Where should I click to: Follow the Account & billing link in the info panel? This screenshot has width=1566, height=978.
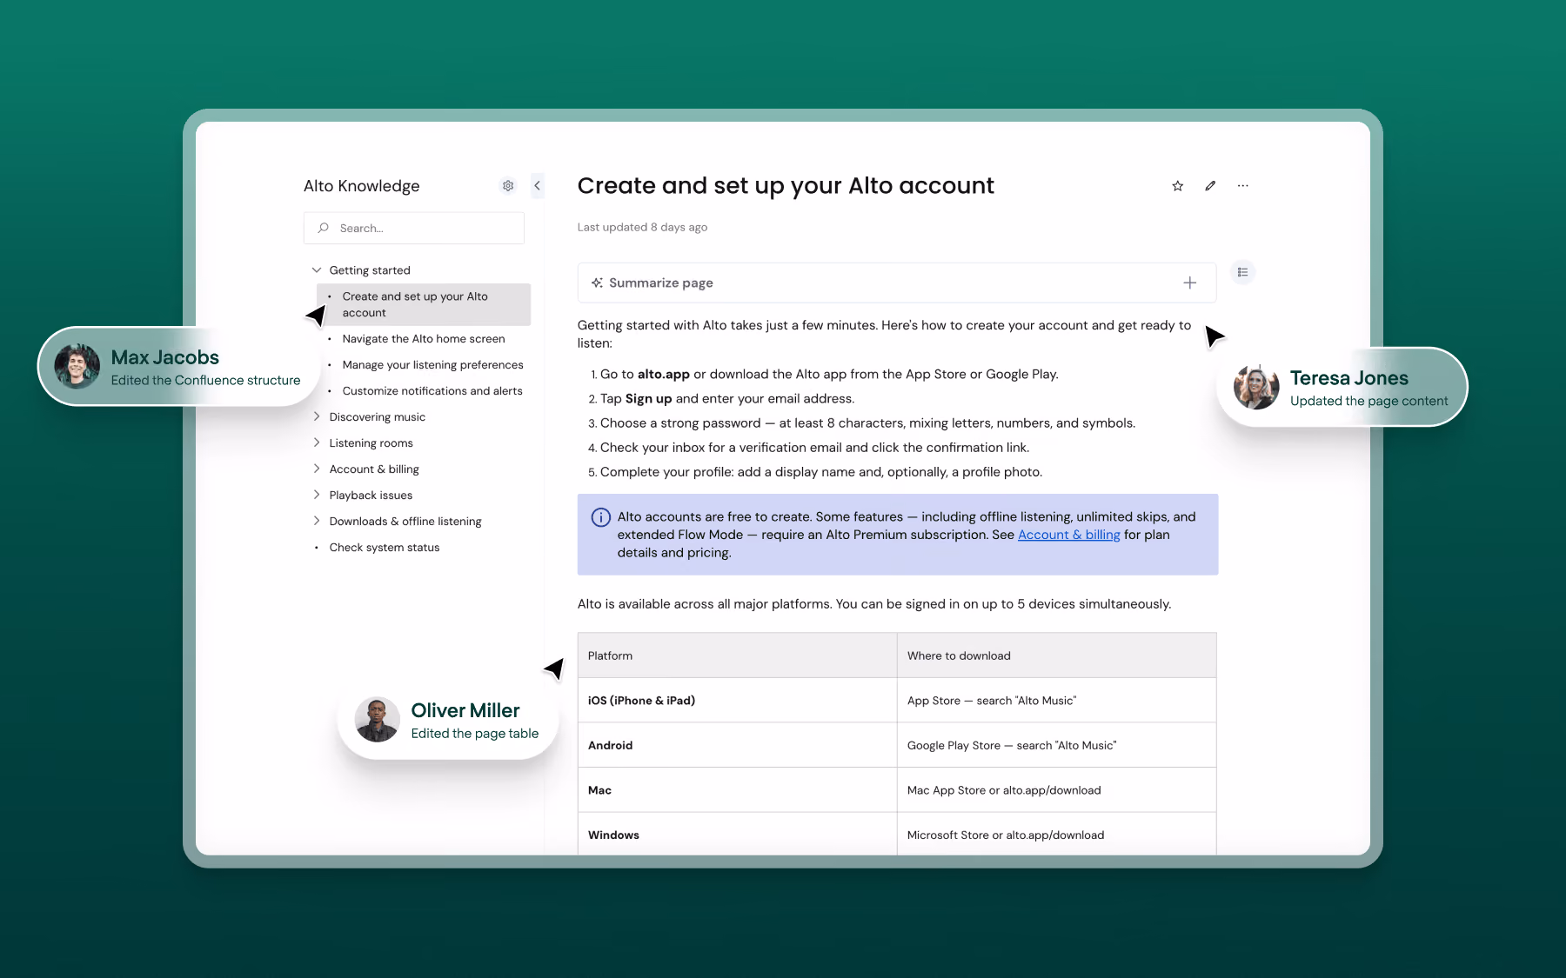(1068, 535)
